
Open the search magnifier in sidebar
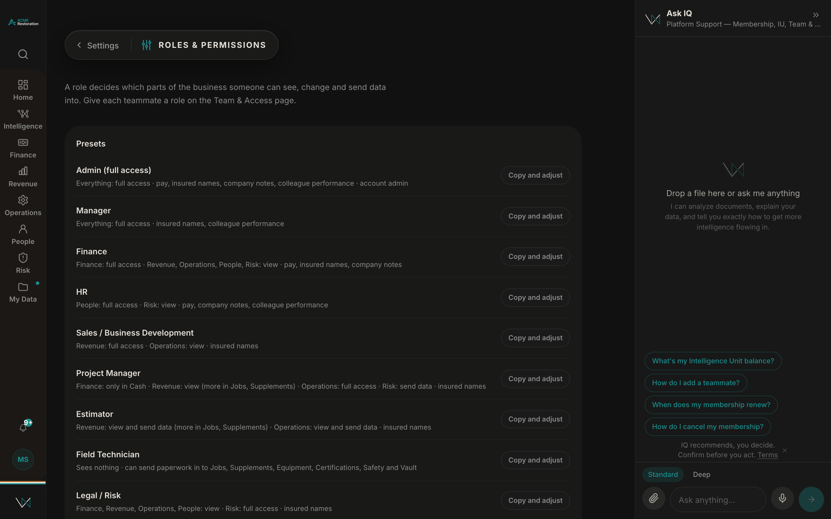pos(23,54)
